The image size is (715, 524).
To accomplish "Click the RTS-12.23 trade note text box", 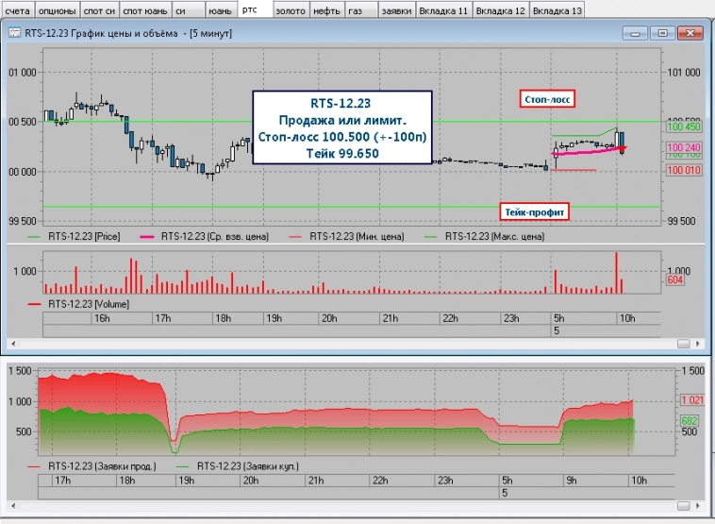I will [x=342, y=127].
